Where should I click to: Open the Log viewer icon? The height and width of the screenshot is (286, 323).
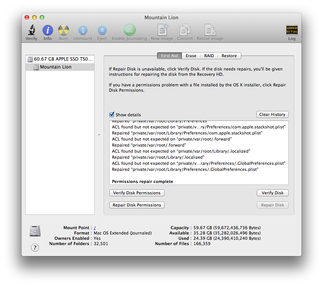pyautogui.click(x=292, y=30)
